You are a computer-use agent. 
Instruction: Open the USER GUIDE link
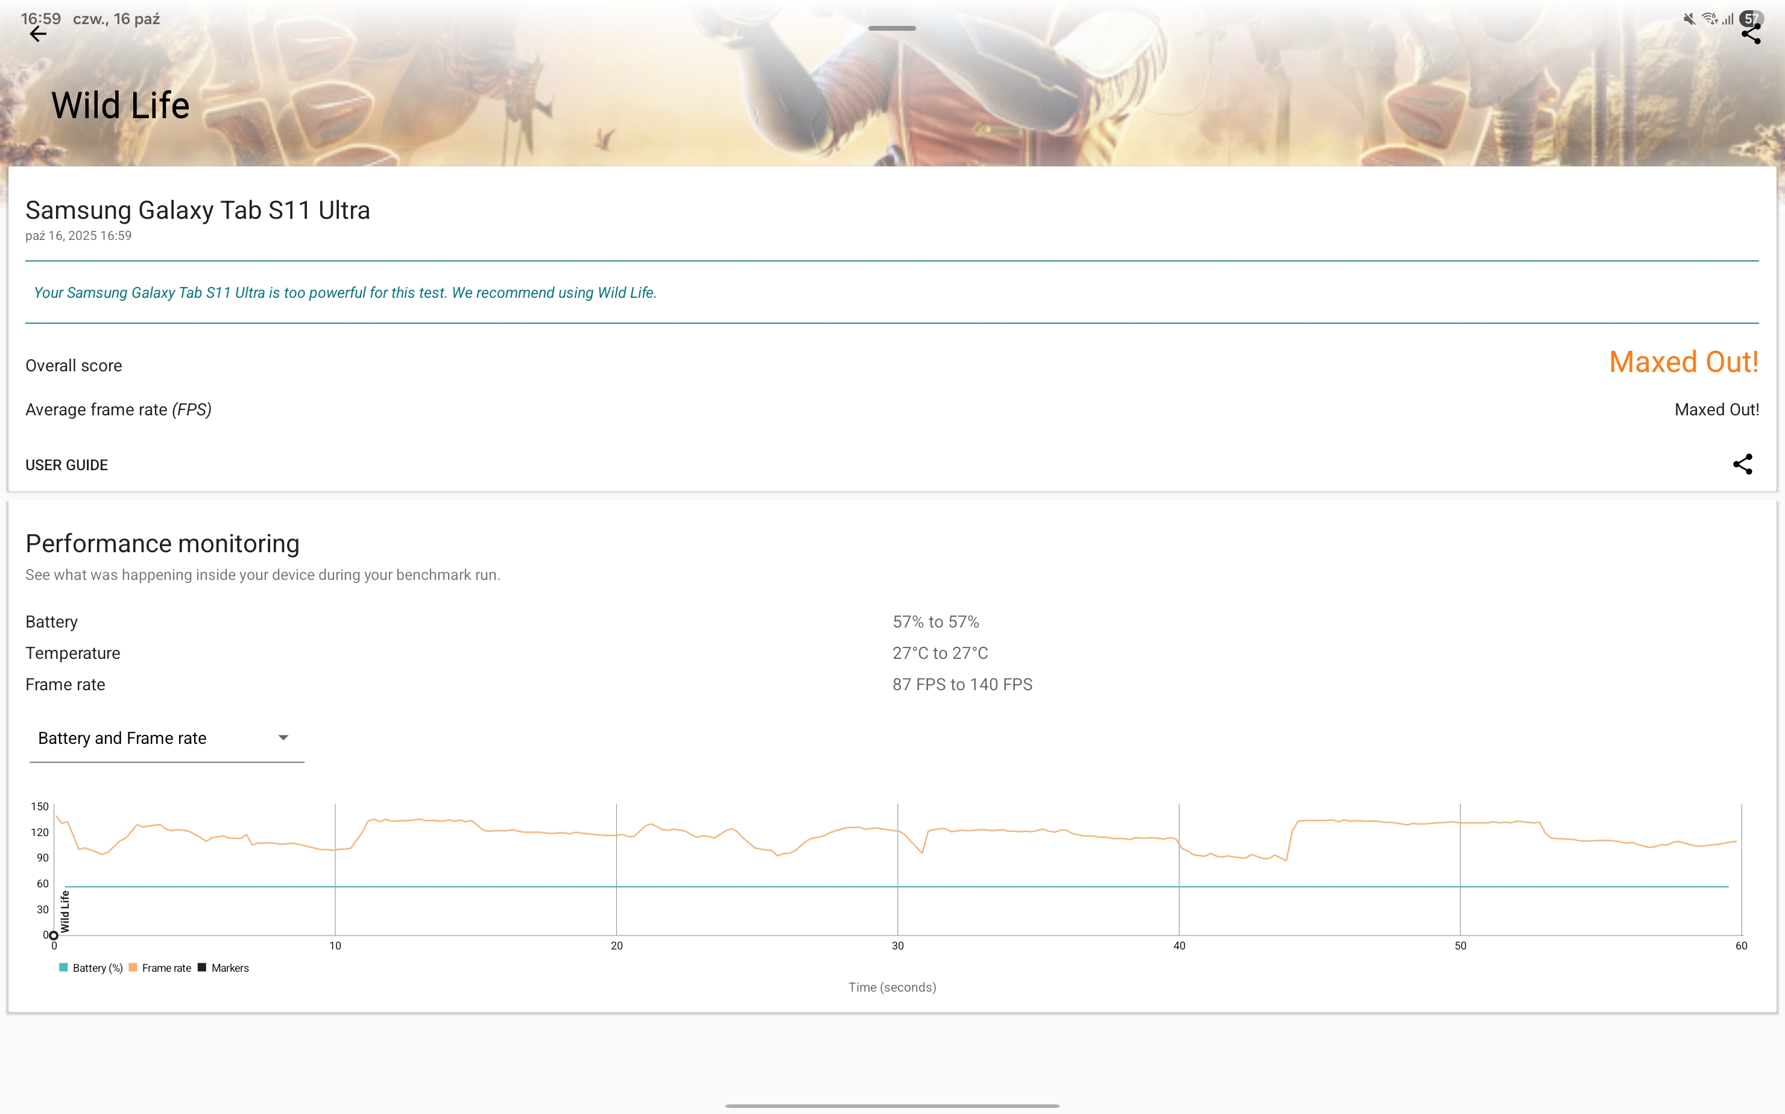tap(66, 465)
